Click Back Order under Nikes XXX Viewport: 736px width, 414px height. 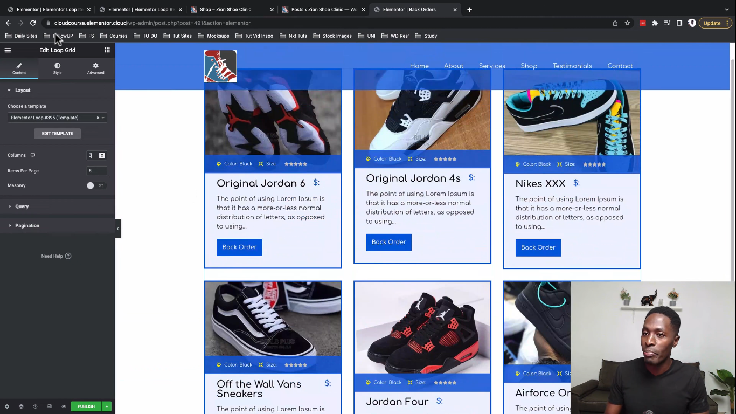coord(538,247)
